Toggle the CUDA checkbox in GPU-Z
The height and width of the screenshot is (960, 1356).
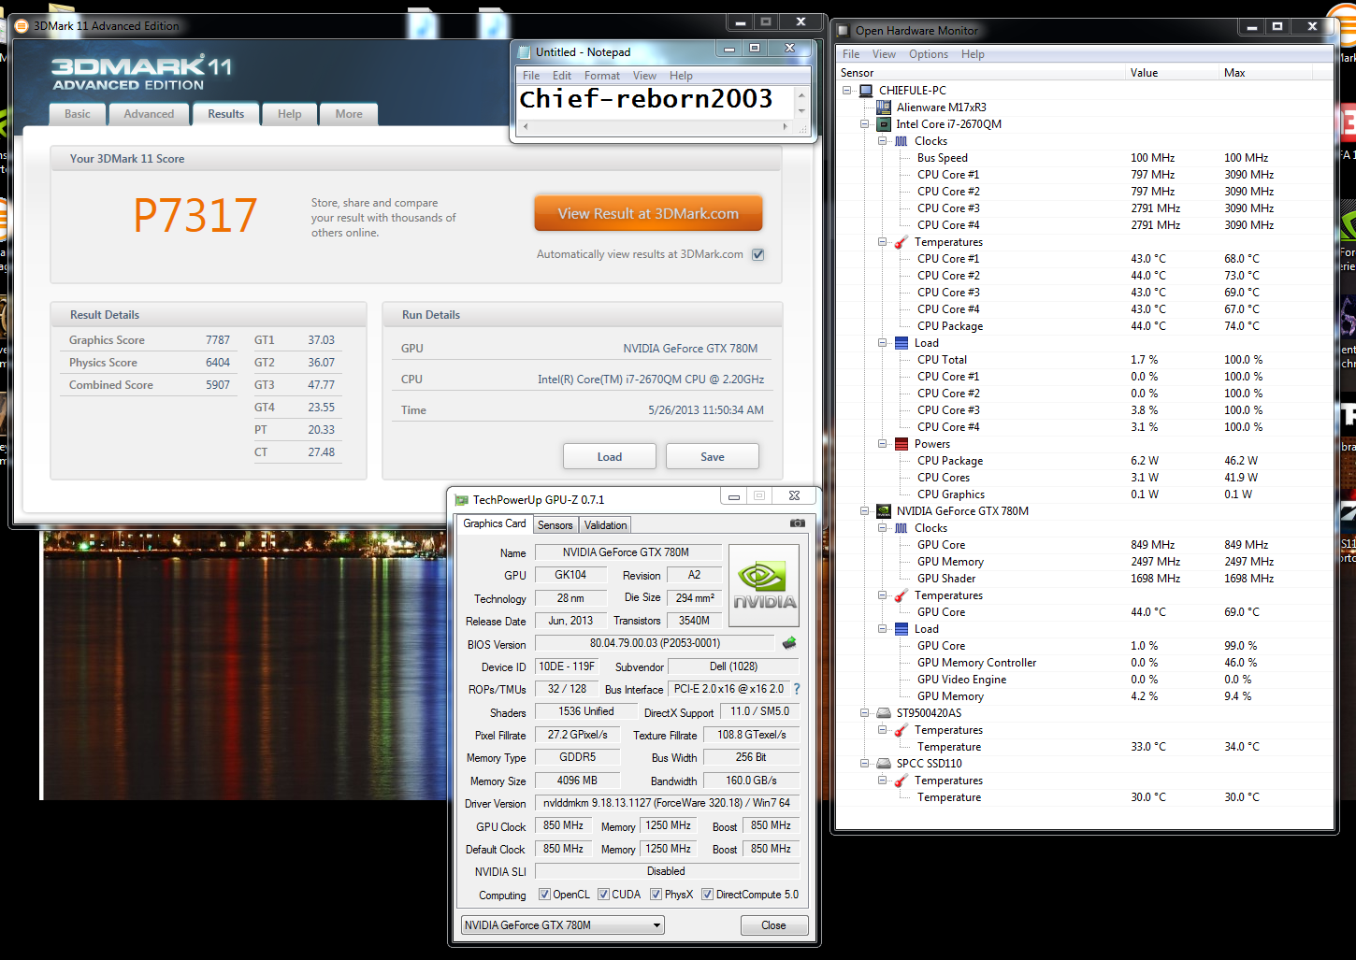[x=603, y=895]
